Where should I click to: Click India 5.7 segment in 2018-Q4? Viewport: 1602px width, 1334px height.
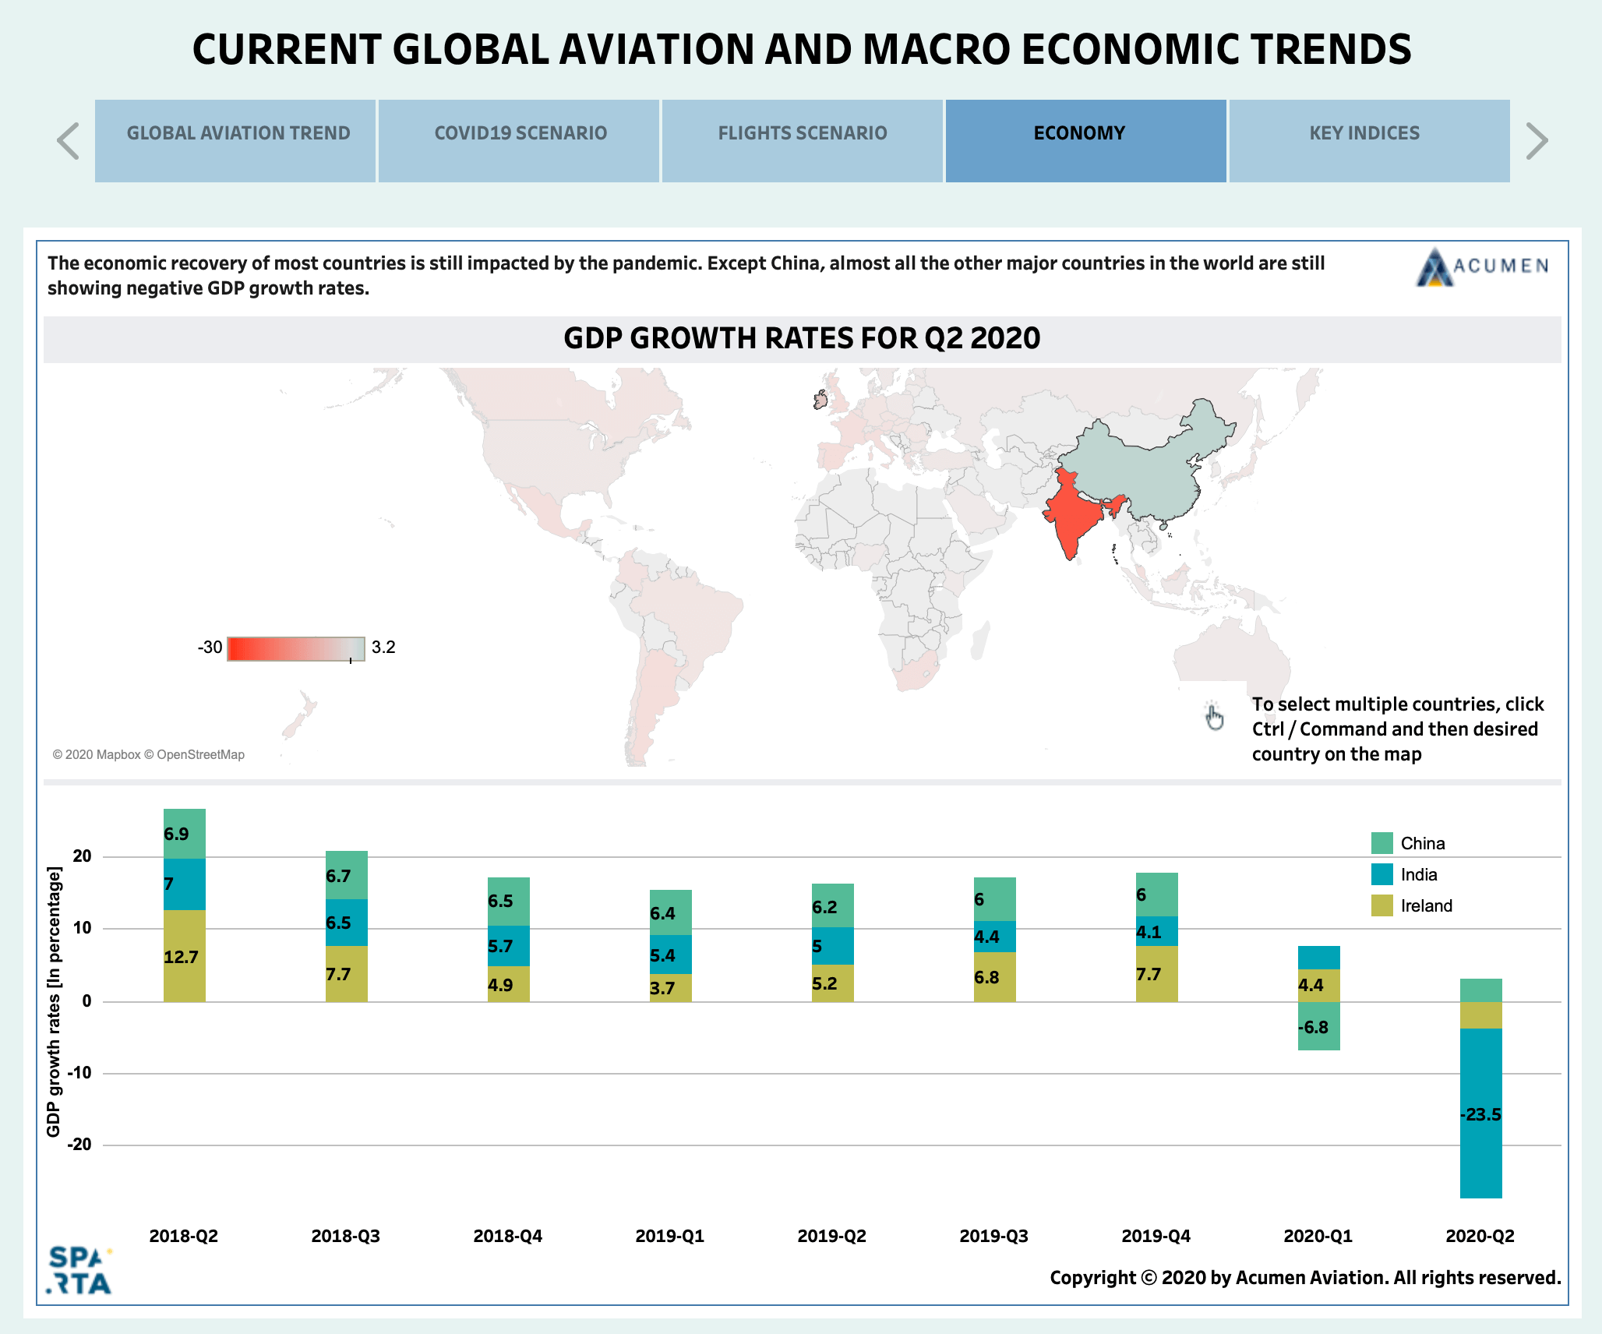click(x=509, y=946)
